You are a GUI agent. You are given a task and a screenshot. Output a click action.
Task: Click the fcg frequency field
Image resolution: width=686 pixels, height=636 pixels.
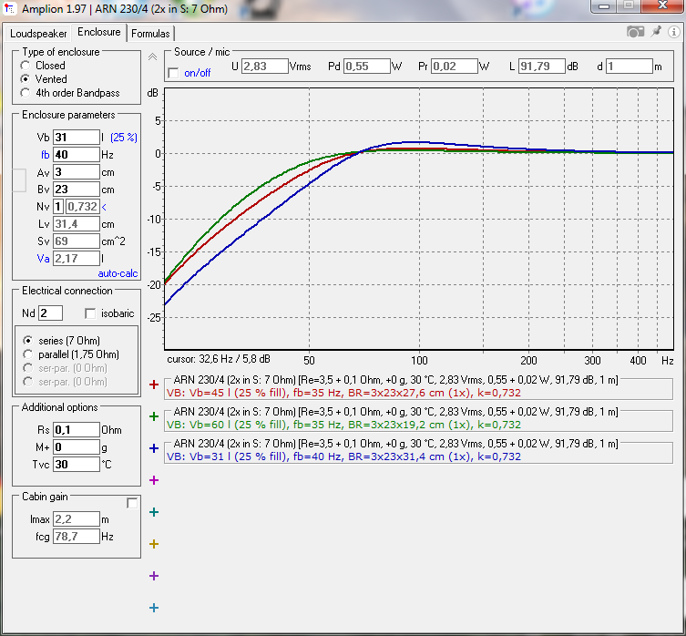pos(77,536)
